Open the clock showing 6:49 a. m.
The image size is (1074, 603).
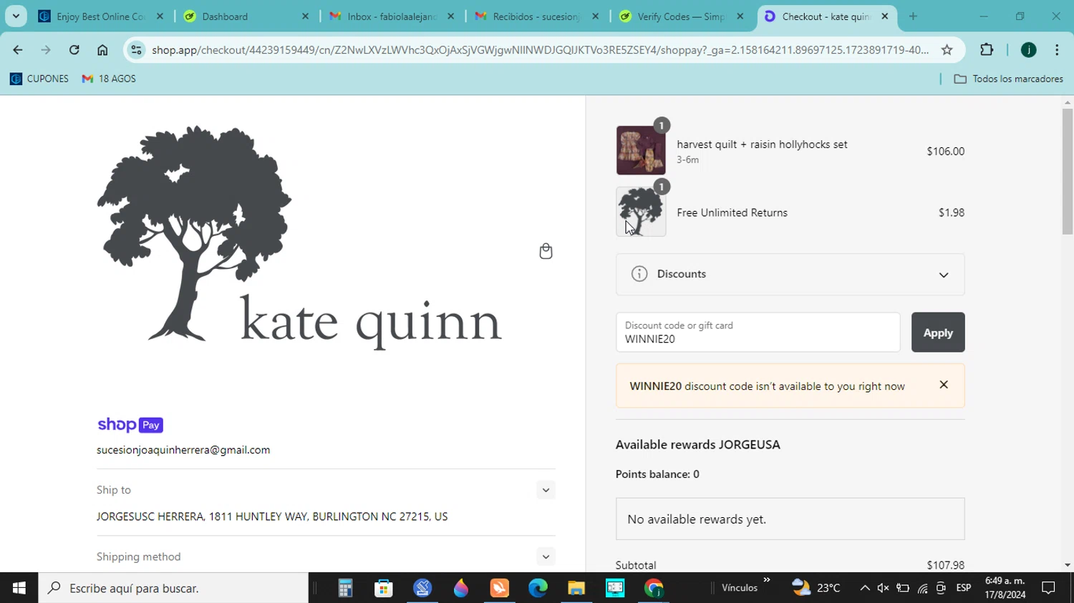[x=1005, y=588]
